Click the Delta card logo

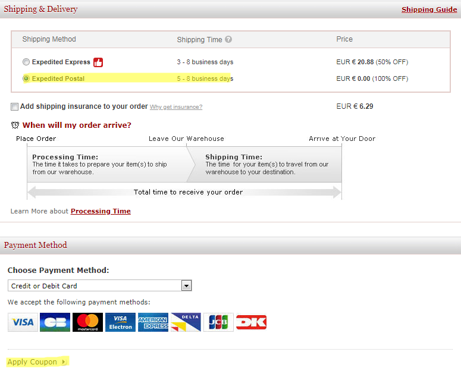186,322
